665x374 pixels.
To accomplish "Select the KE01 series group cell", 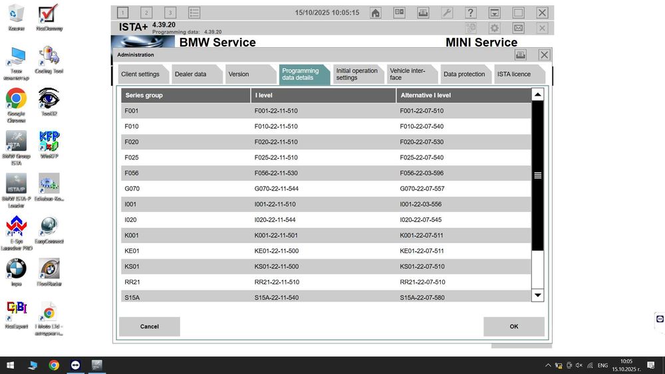I will (132, 251).
